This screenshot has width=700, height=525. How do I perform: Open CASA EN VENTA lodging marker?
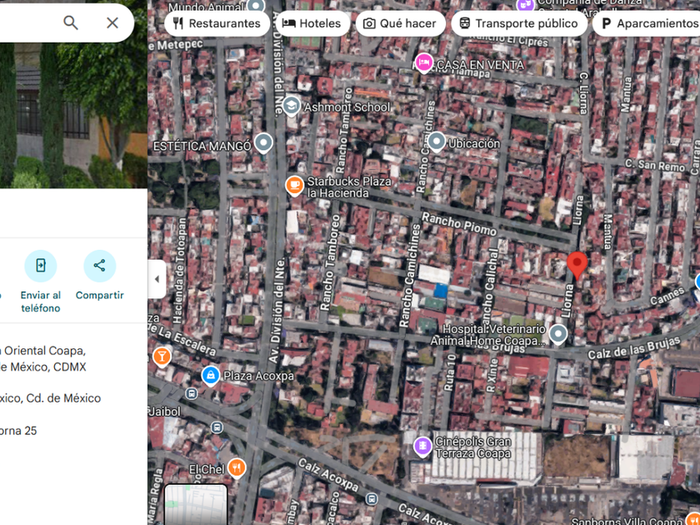click(424, 63)
